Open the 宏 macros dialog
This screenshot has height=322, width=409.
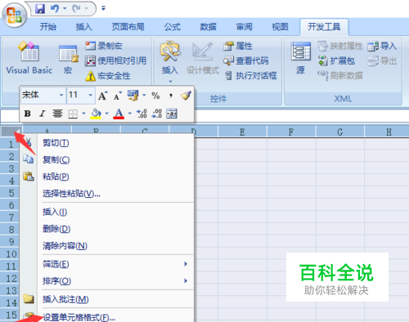(68, 60)
